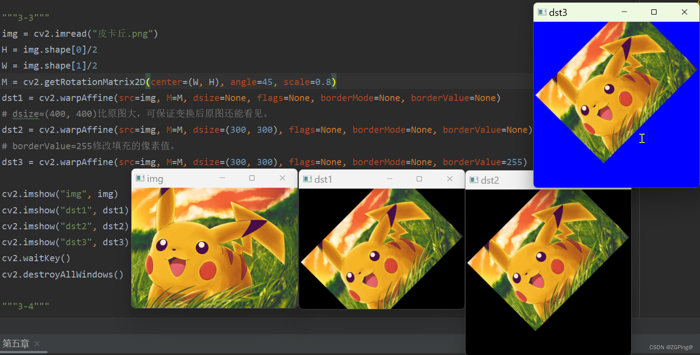Click the cv2.imshow("dst1", dst1) line
Screen dimensions: 700x355
click(x=66, y=210)
